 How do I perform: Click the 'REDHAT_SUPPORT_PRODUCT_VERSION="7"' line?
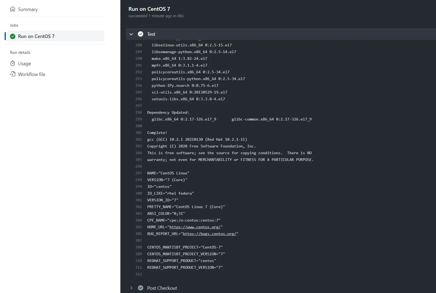click(x=185, y=267)
